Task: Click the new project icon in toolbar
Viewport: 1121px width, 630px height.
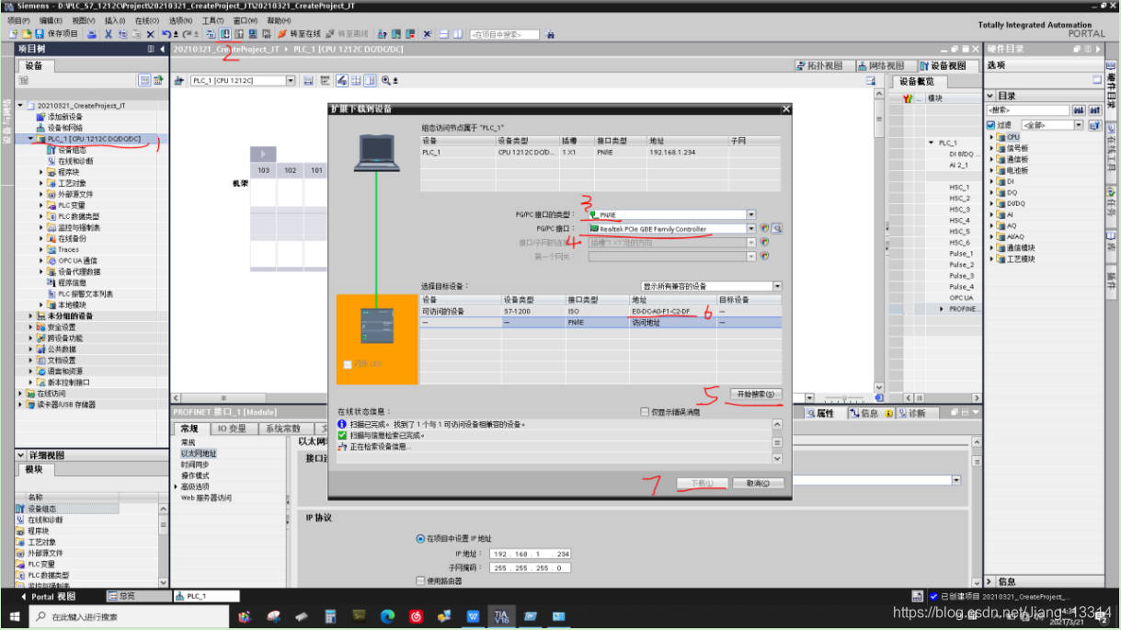Action: 12,34
